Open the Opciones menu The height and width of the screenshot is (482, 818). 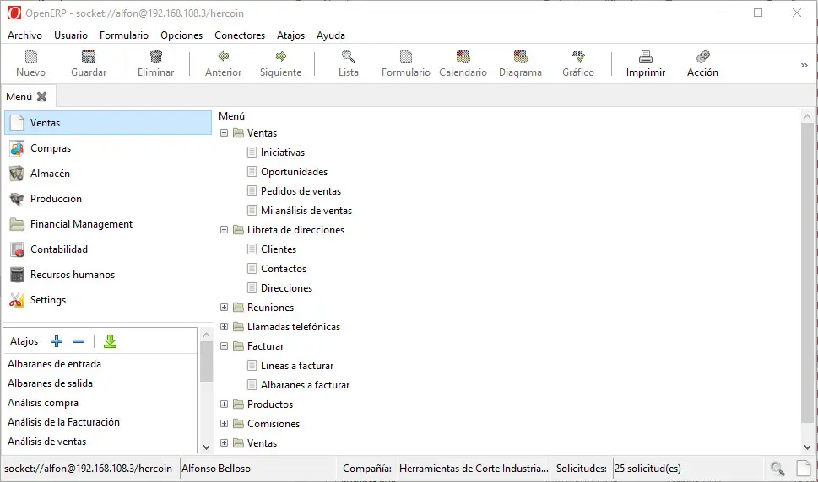181,35
